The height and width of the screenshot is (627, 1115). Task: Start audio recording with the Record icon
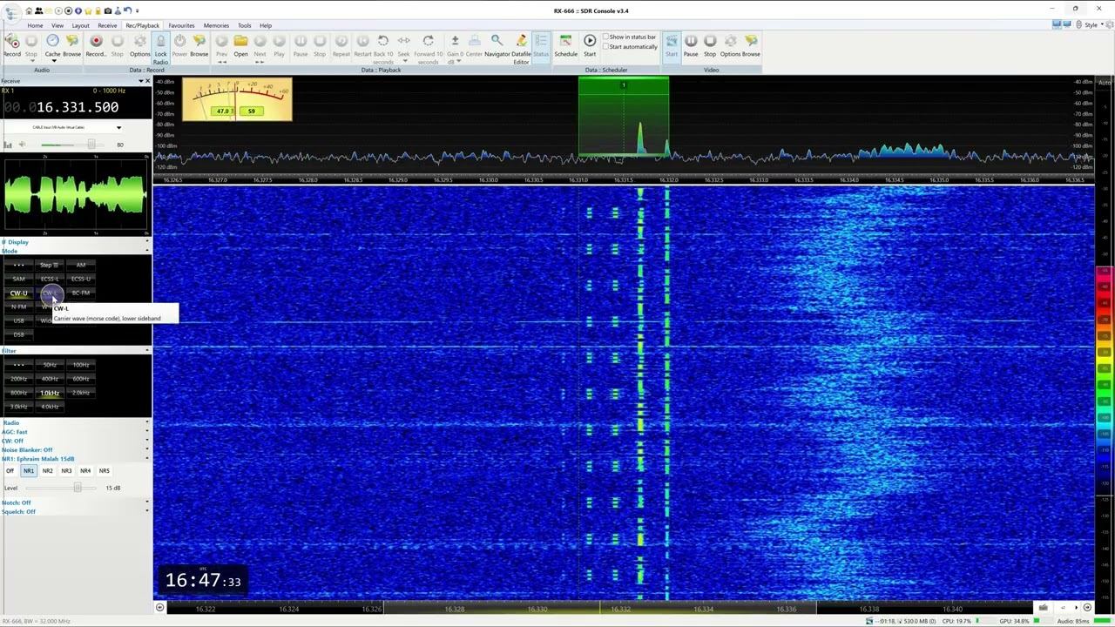(12, 45)
